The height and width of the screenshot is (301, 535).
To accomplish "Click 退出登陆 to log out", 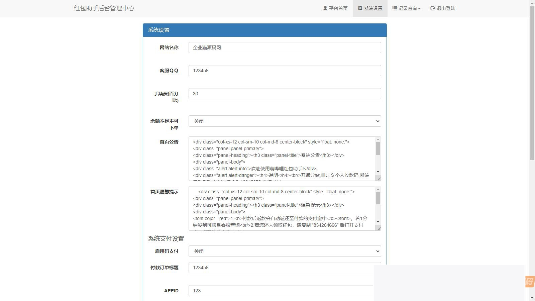I will (x=443, y=8).
